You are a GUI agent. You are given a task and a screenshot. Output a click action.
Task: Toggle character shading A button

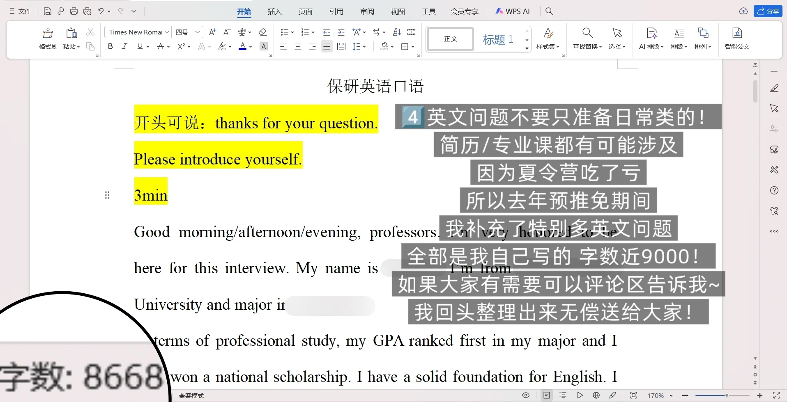tap(264, 46)
